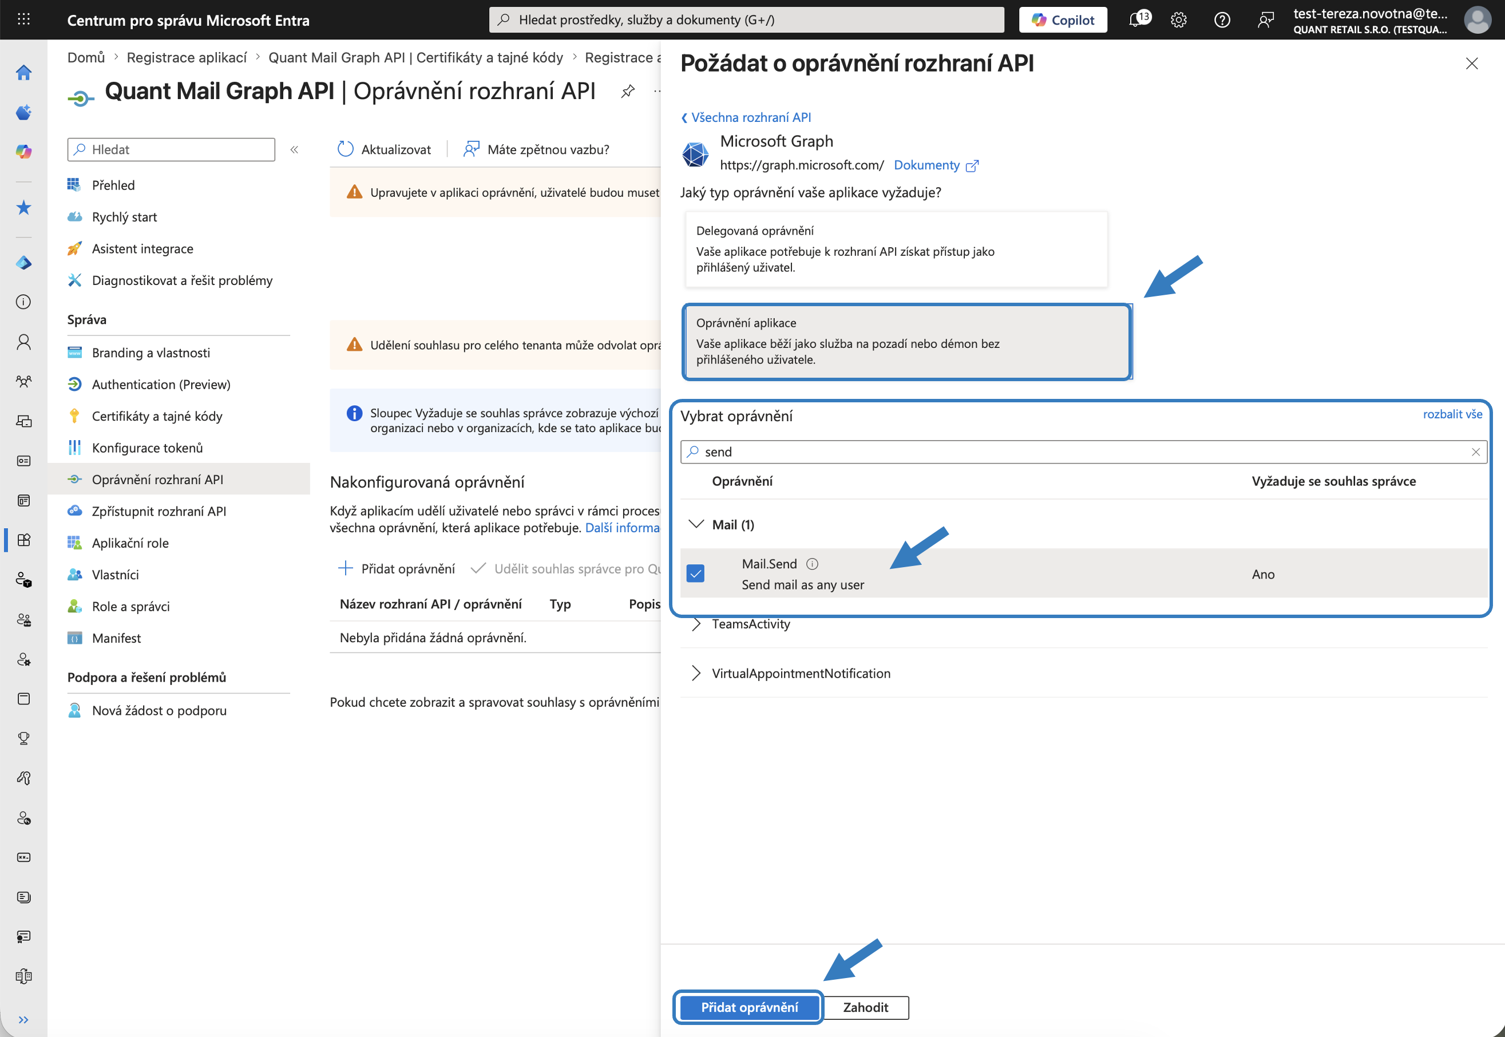Clear the 'send' permission search with the X
The height and width of the screenshot is (1037, 1505).
(1475, 452)
